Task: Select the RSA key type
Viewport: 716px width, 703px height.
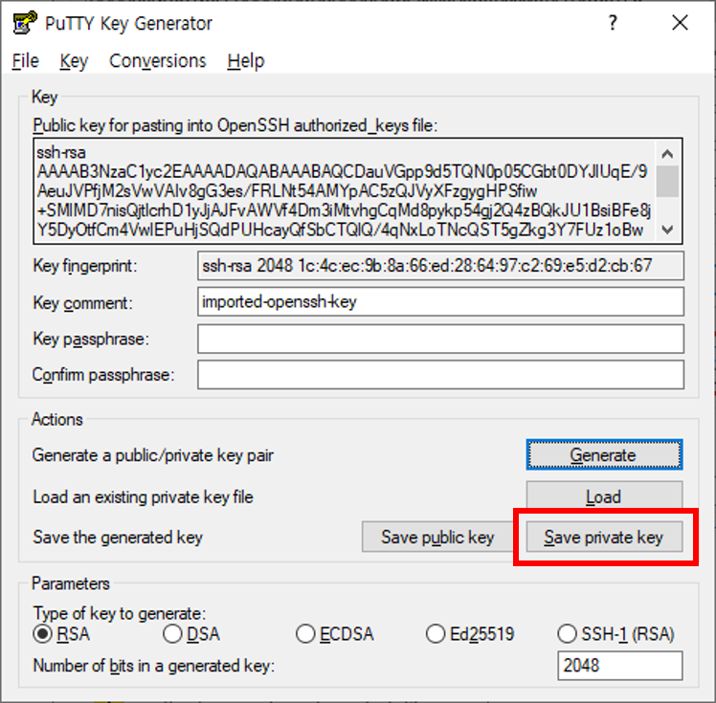Action: (x=61, y=634)
